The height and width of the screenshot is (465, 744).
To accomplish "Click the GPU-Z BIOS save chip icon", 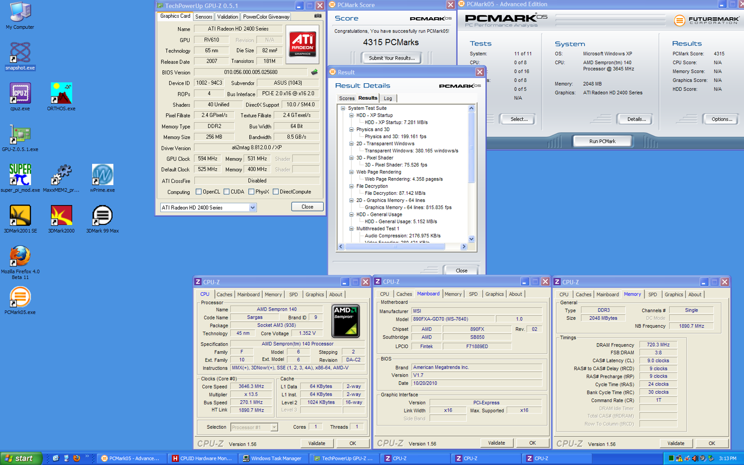I will coord(314,72).
